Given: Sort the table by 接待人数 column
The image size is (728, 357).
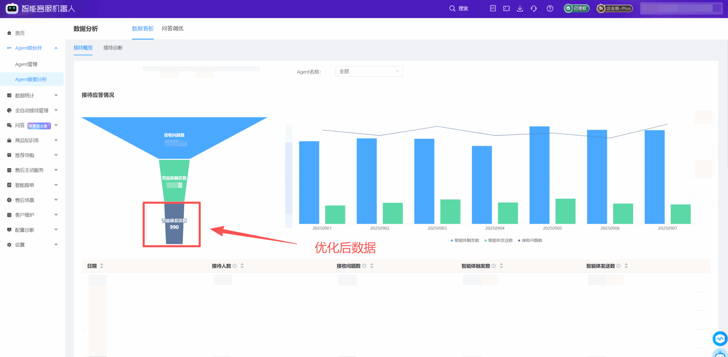Looking at the screenshot, I should point(242,266).
